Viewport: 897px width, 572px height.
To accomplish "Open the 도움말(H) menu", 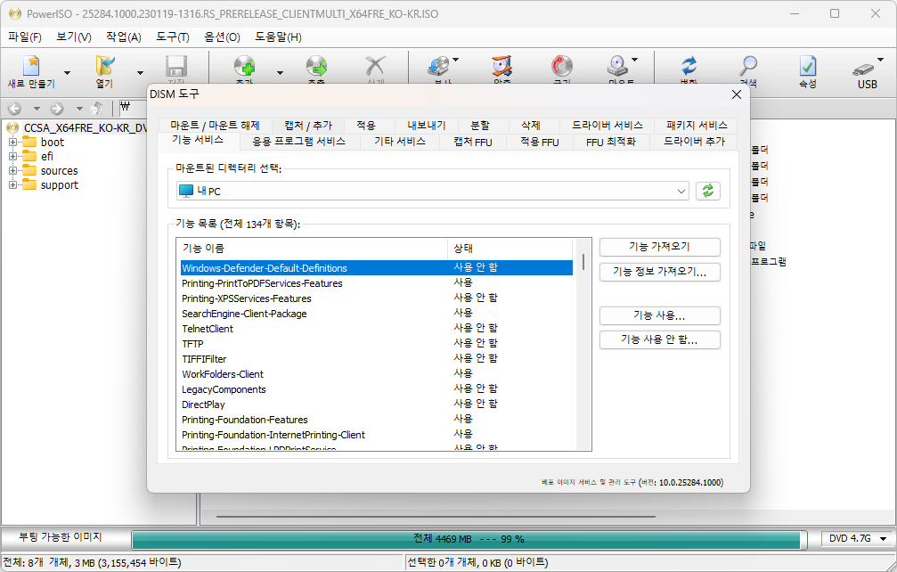I will [x=278, y=37].
